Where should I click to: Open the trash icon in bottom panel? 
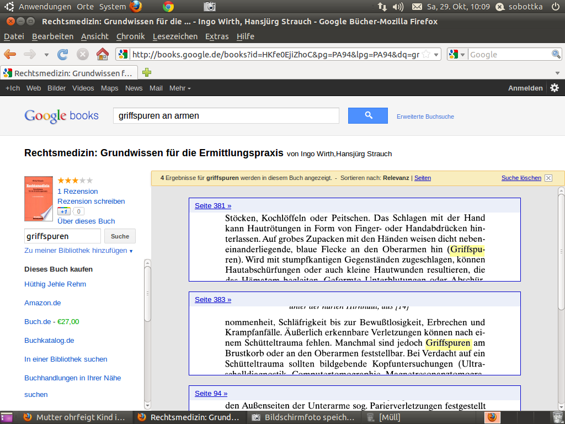click(x=557, y=417)
